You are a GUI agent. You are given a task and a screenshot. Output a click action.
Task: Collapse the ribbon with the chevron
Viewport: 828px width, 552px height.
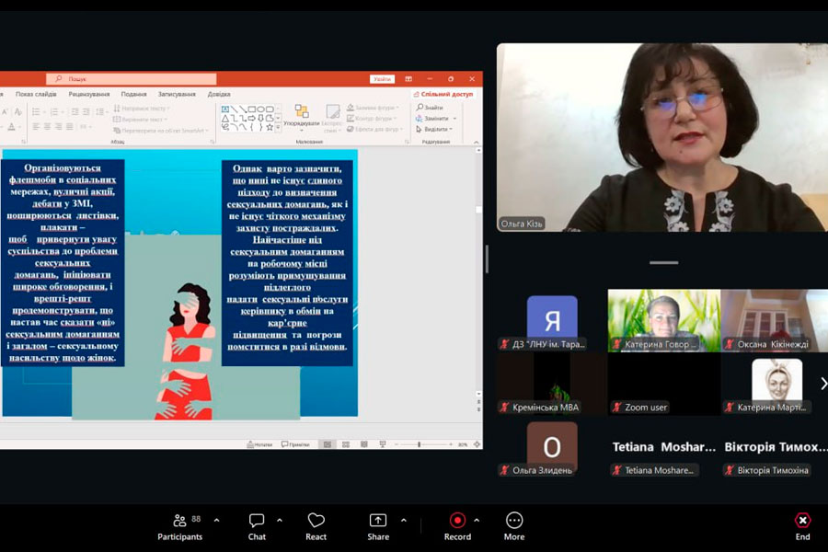(476, 142)
